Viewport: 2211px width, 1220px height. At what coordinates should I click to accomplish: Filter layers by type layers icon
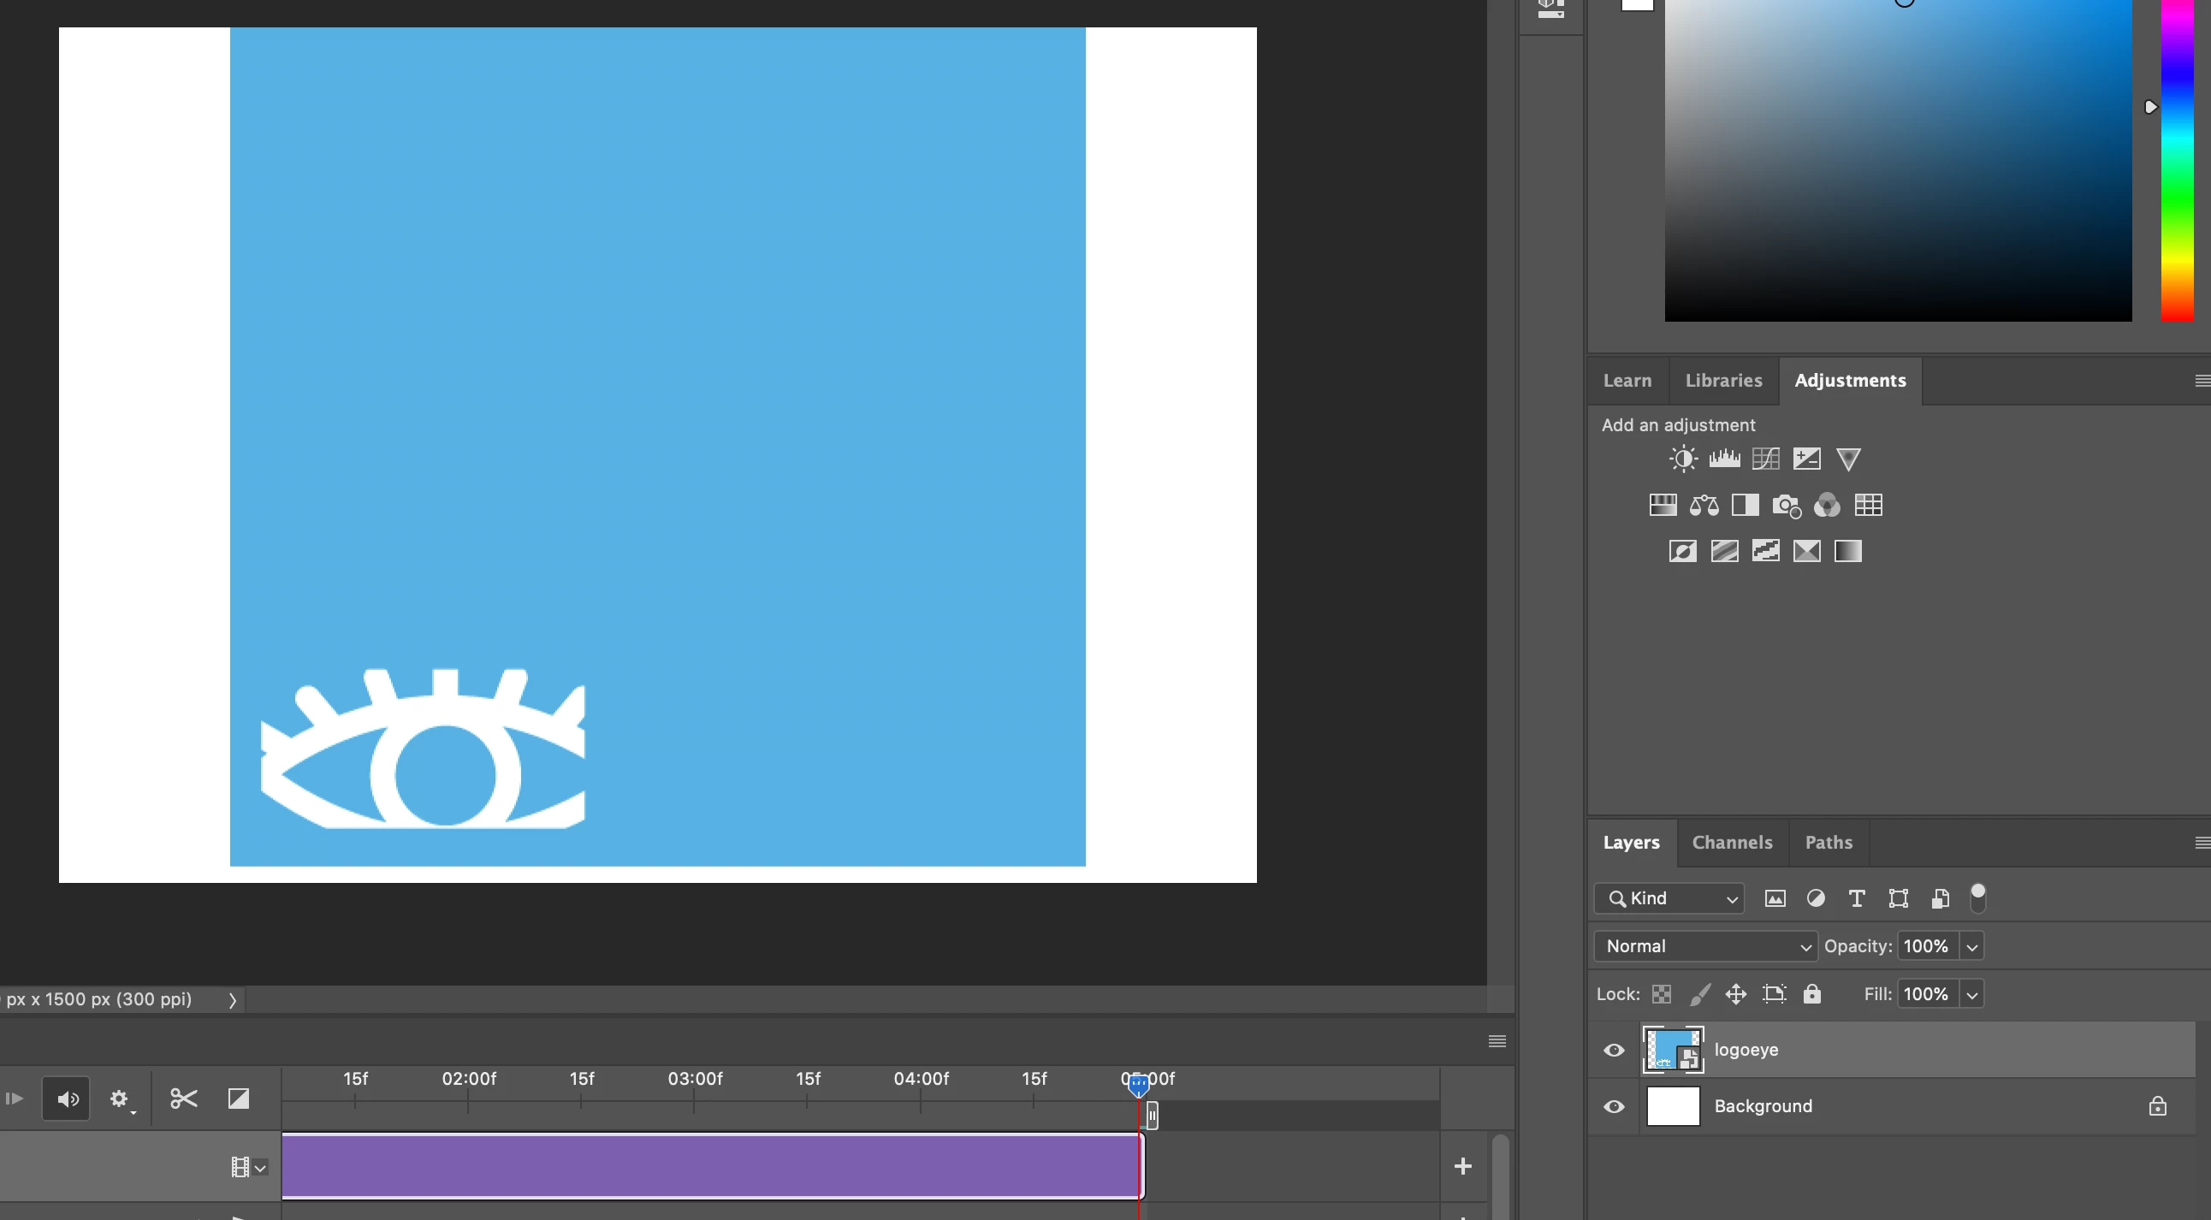pyautogui.click(x=1857, y=898)
